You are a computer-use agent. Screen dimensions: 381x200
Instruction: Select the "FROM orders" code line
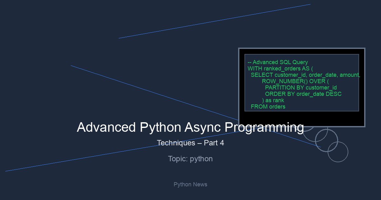click(268, 107)
